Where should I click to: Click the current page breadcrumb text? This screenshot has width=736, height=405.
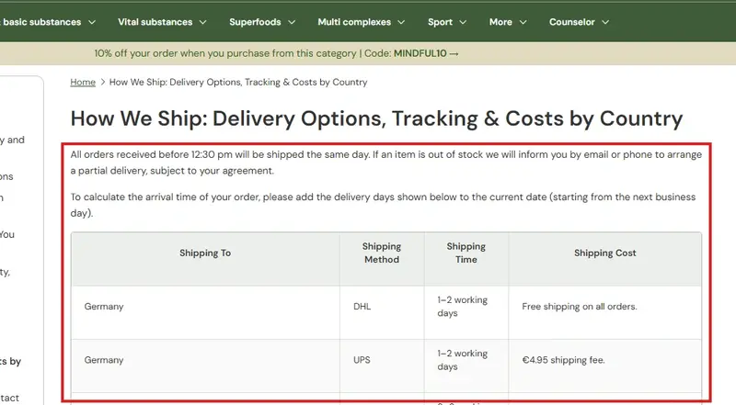[238, 82]
